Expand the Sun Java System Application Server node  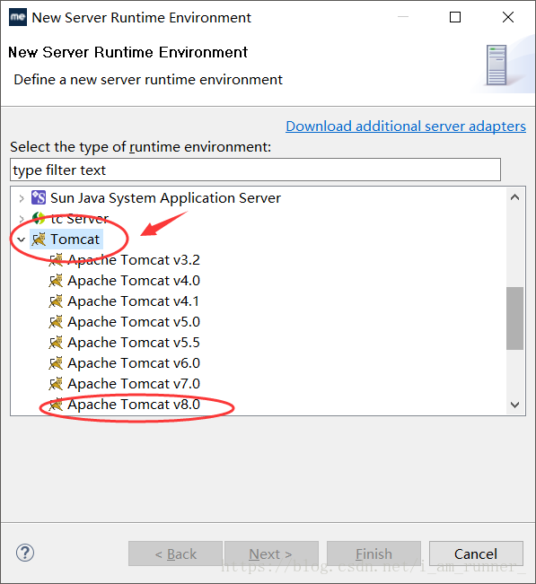[x=22, y=198]
